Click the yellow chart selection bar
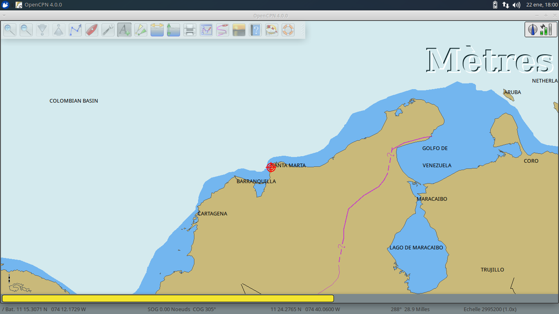 [x=168, y=298]
